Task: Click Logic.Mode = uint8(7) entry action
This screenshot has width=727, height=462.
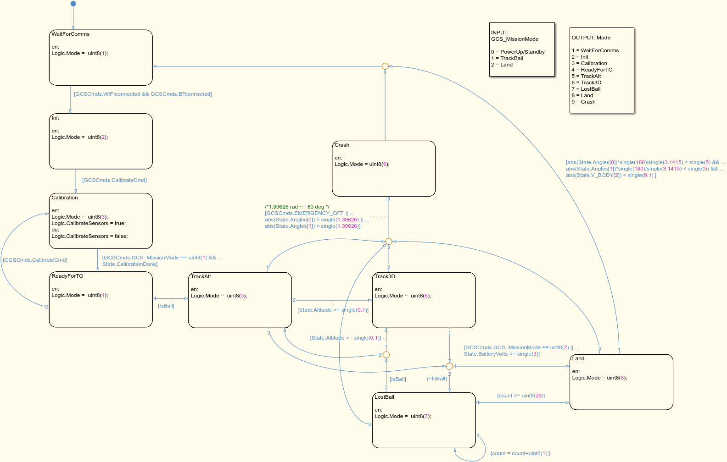Action: (403, 416)
